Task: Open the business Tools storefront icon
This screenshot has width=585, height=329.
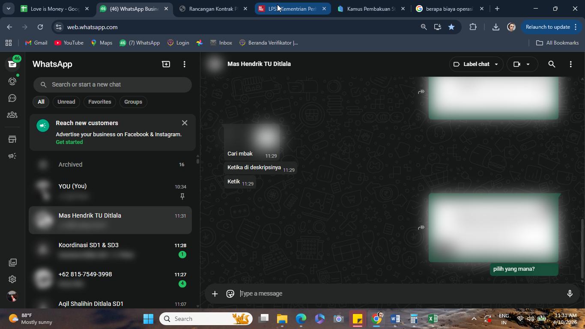Action: (x=12, y=139)
